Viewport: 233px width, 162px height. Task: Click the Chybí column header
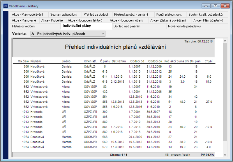[x=209, y=61]
